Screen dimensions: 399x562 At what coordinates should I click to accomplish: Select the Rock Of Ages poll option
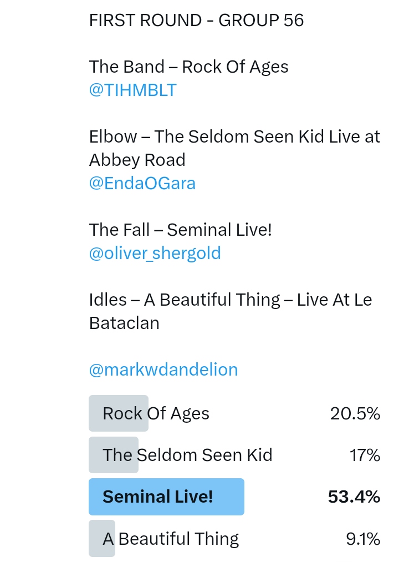156,413
